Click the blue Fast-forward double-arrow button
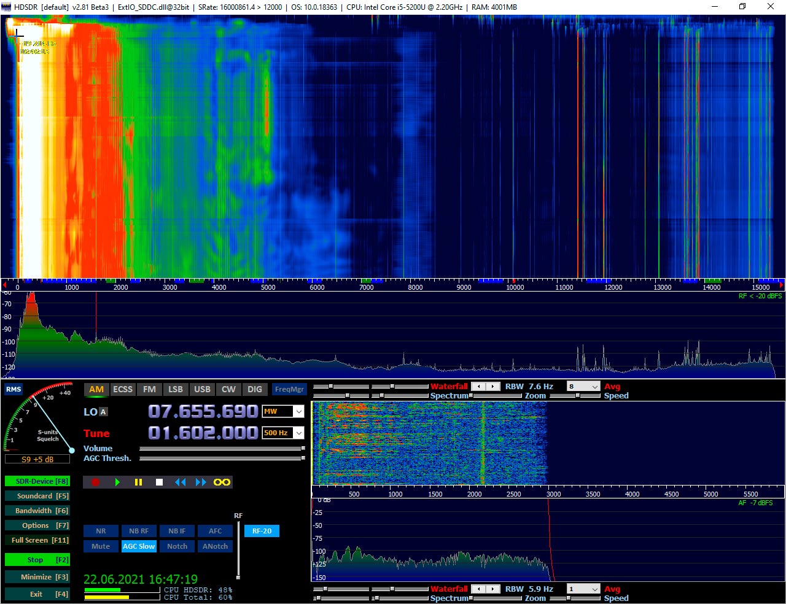 coord(201,482)
